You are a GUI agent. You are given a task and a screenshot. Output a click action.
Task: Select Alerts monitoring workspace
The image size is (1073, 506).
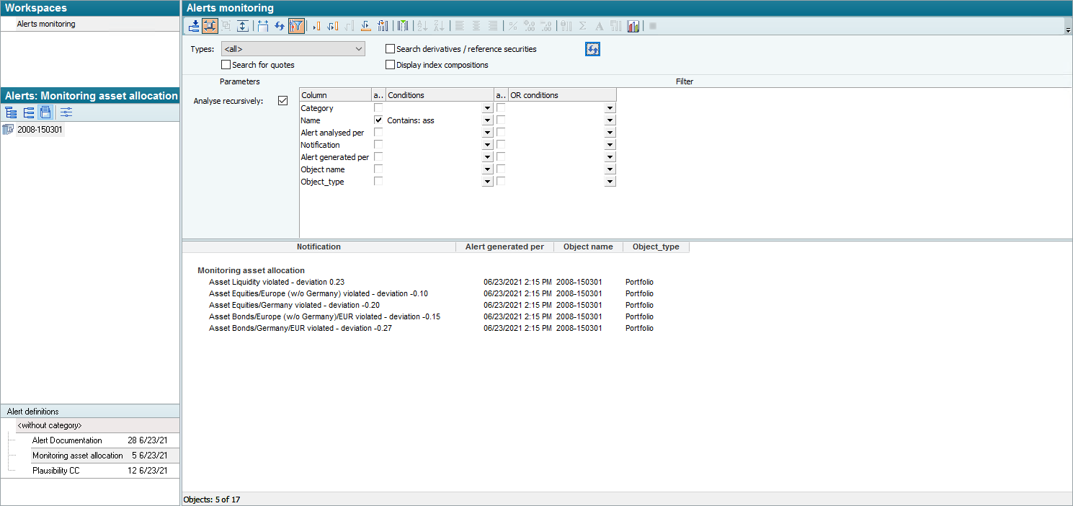point(46,24)
